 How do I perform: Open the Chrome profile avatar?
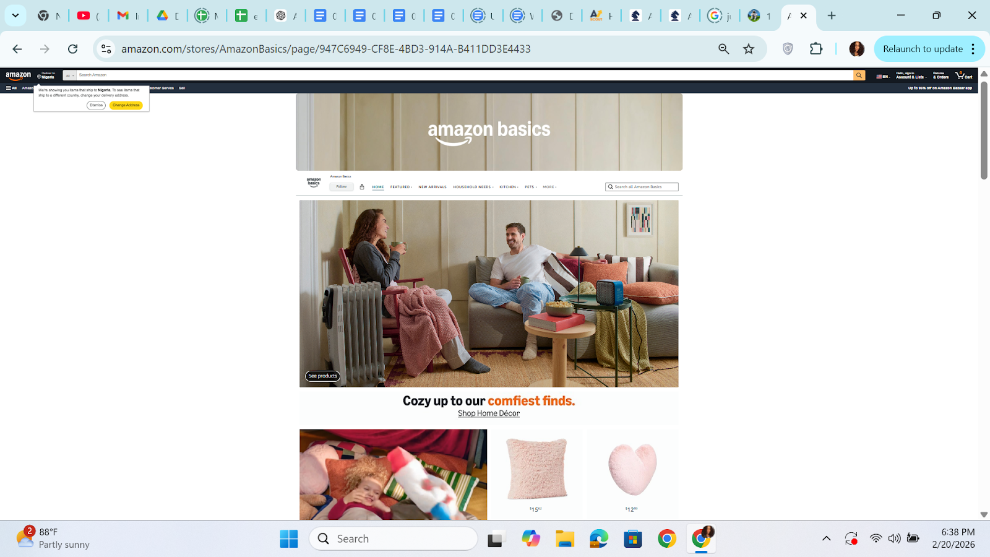[856, 49]
